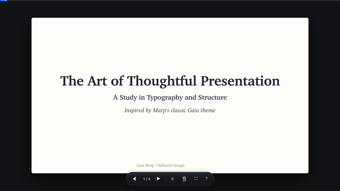Click the slide counter 1 / 4
Viewport: 340px width, 191px height.
(x=147, y=179)
